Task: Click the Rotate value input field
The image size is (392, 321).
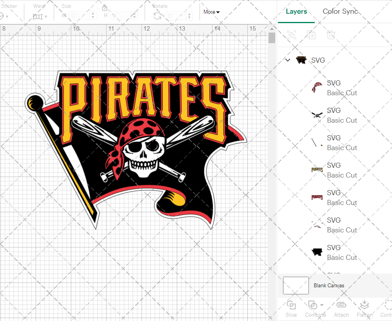Action: point(176,16)
